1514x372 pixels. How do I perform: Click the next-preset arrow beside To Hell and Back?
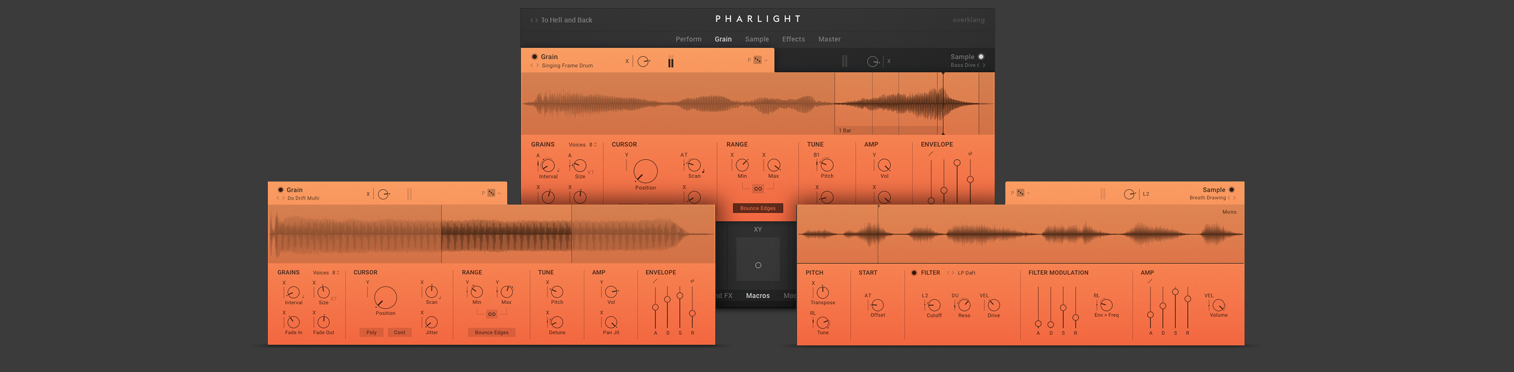537,20
